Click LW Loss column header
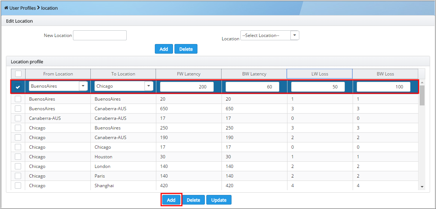 (x=320, y=74)
